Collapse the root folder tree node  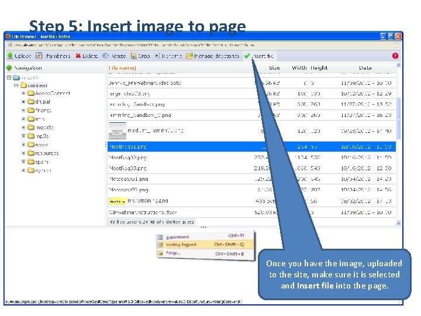(x=9, y=77)
